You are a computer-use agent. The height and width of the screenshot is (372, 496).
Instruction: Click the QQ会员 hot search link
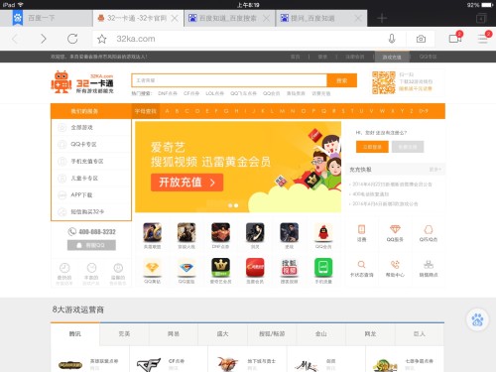point(271,93)
